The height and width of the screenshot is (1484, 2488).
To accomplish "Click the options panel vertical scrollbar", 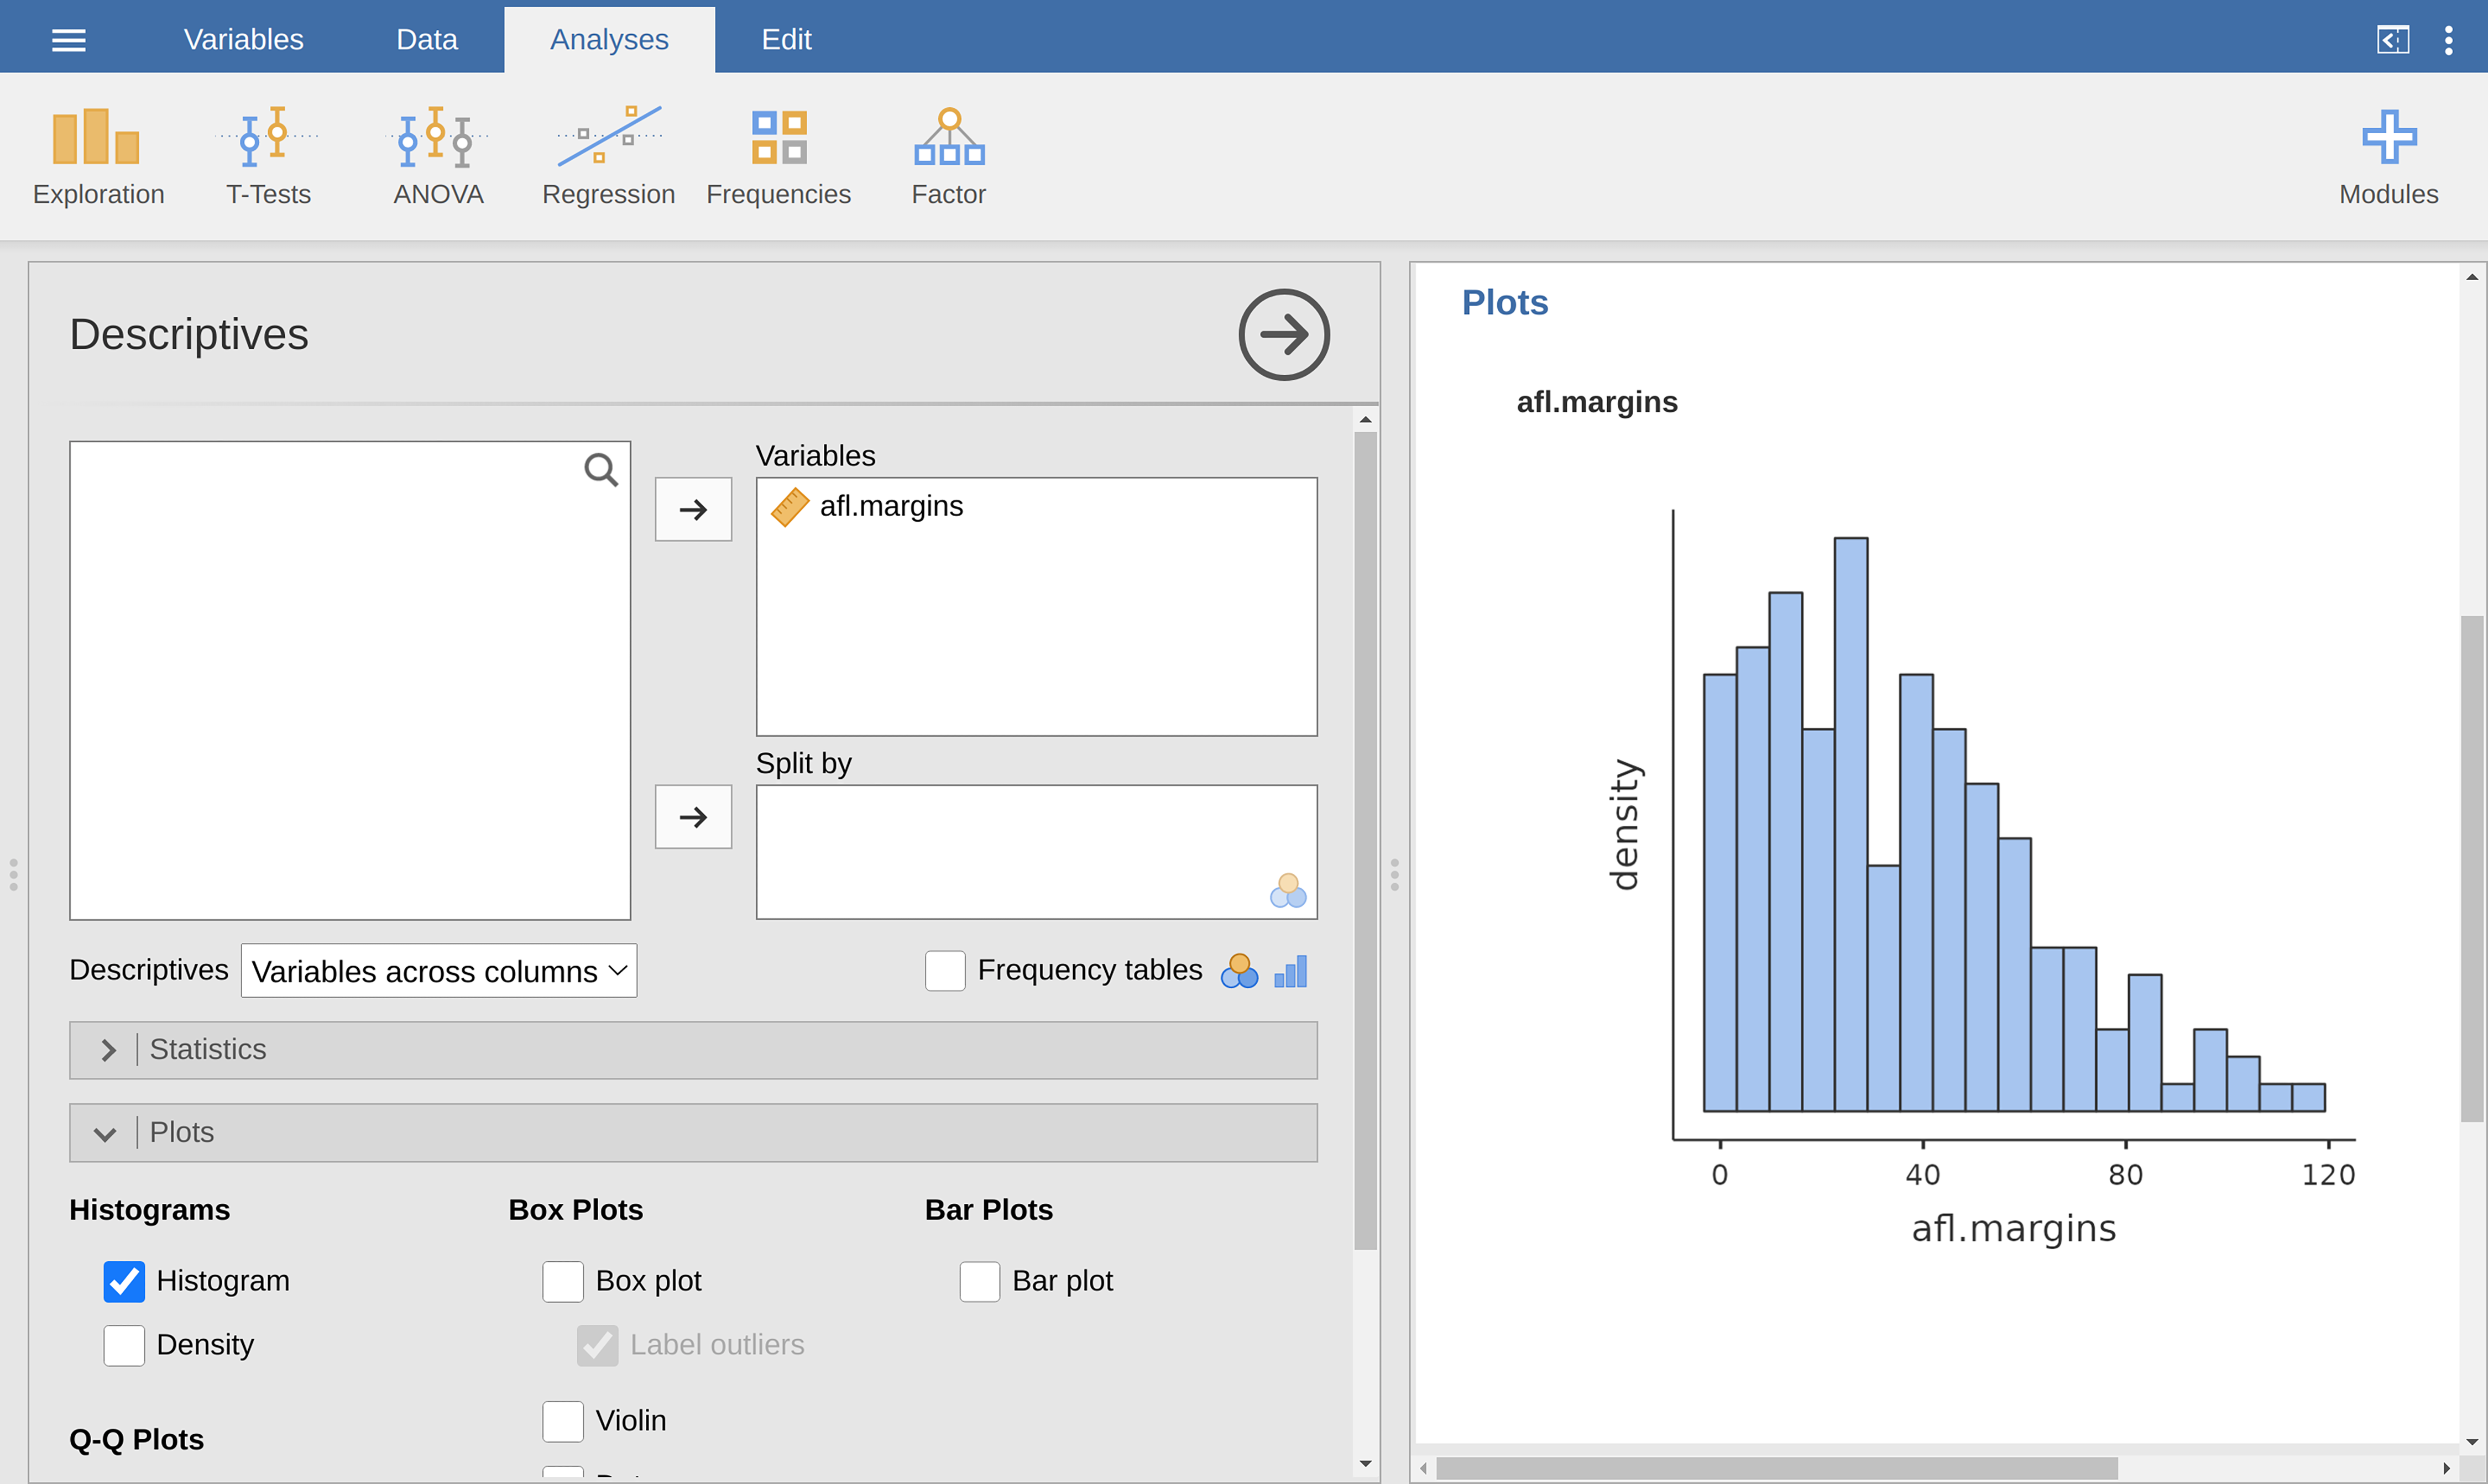I will click(x=1366, y=840).
